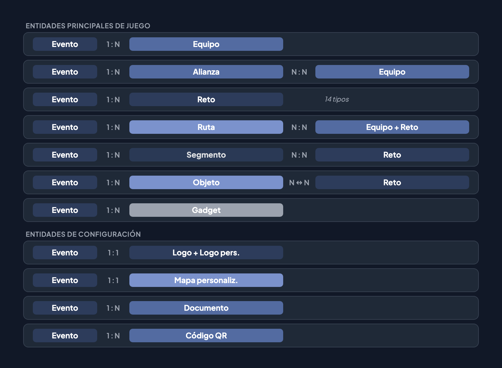Click the gray Gadget box
This screenshot has height=368, width=502.
206,210
